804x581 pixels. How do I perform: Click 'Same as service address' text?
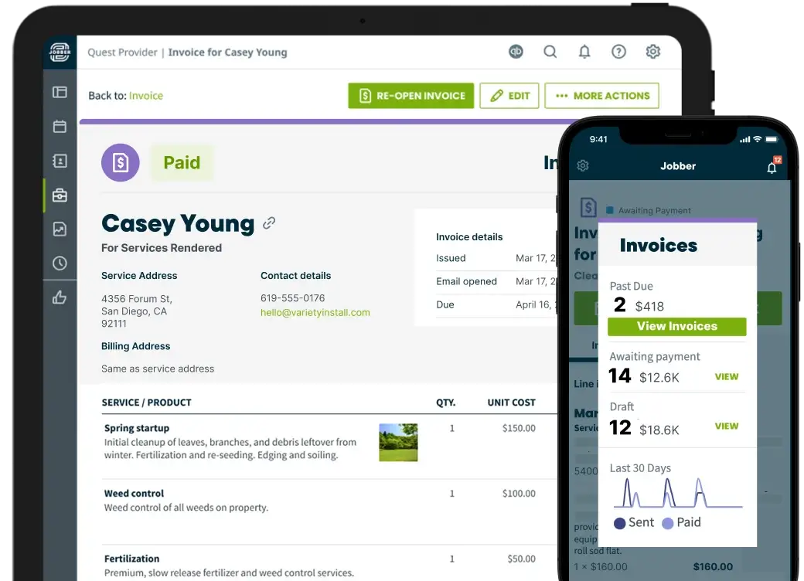point(158,369)
